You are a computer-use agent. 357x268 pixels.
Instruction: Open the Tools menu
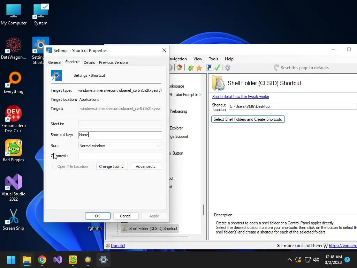(213, 59)
